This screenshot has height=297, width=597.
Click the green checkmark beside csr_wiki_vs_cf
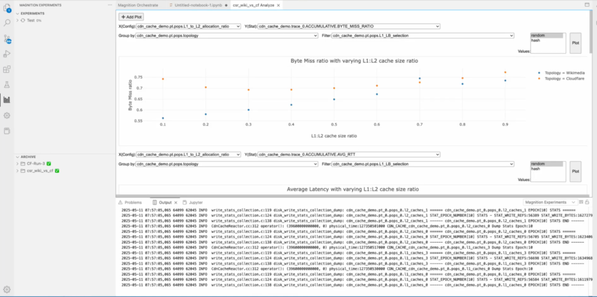tap(58, 171)
